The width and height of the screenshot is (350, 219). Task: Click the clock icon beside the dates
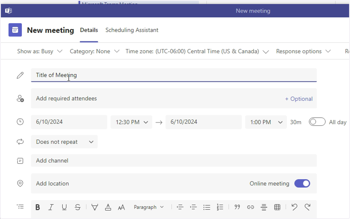[x=20, y=122]
